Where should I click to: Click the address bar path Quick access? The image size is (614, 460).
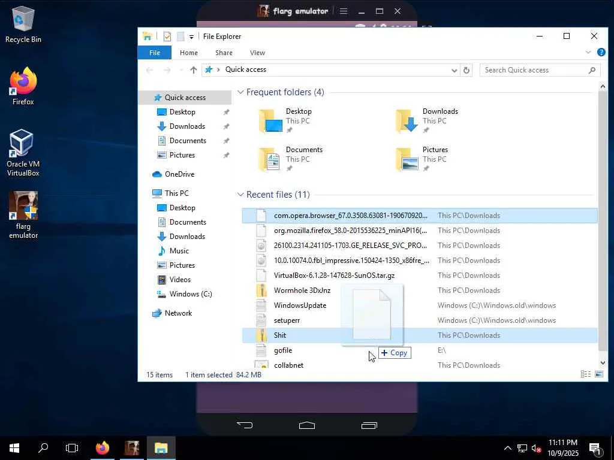[245, 69]
